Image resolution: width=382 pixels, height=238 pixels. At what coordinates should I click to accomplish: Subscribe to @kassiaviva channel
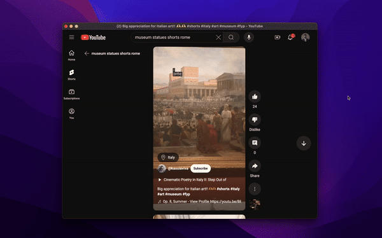(201, 169)
